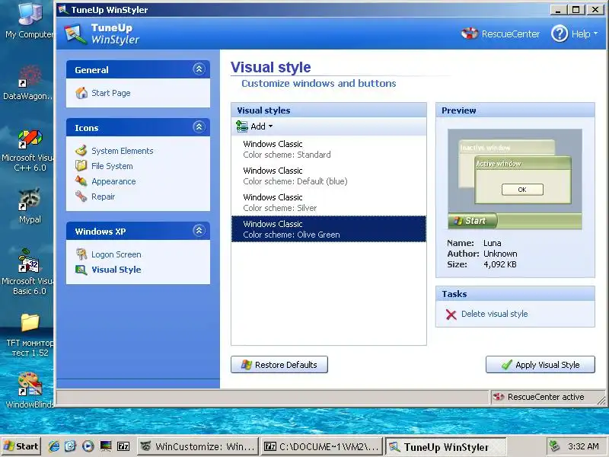This screenshot has height=457, width=609.
Task: Select Windows Classic Silver color scheme
Action: tap(329, 203)
